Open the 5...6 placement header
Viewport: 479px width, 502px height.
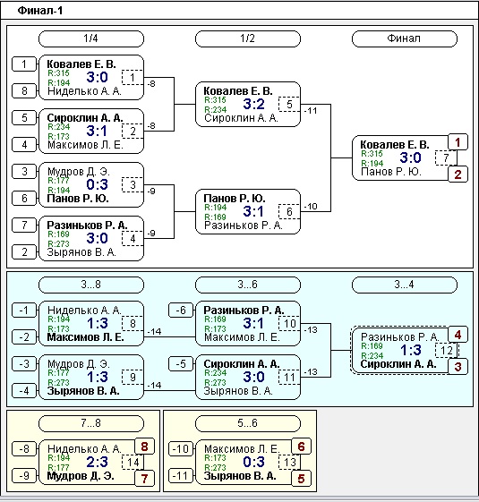point(248,423)
